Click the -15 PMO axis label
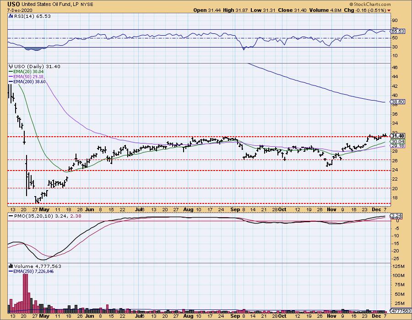The image size is (412, 320). pyautogui.click(x=395, y=243)
